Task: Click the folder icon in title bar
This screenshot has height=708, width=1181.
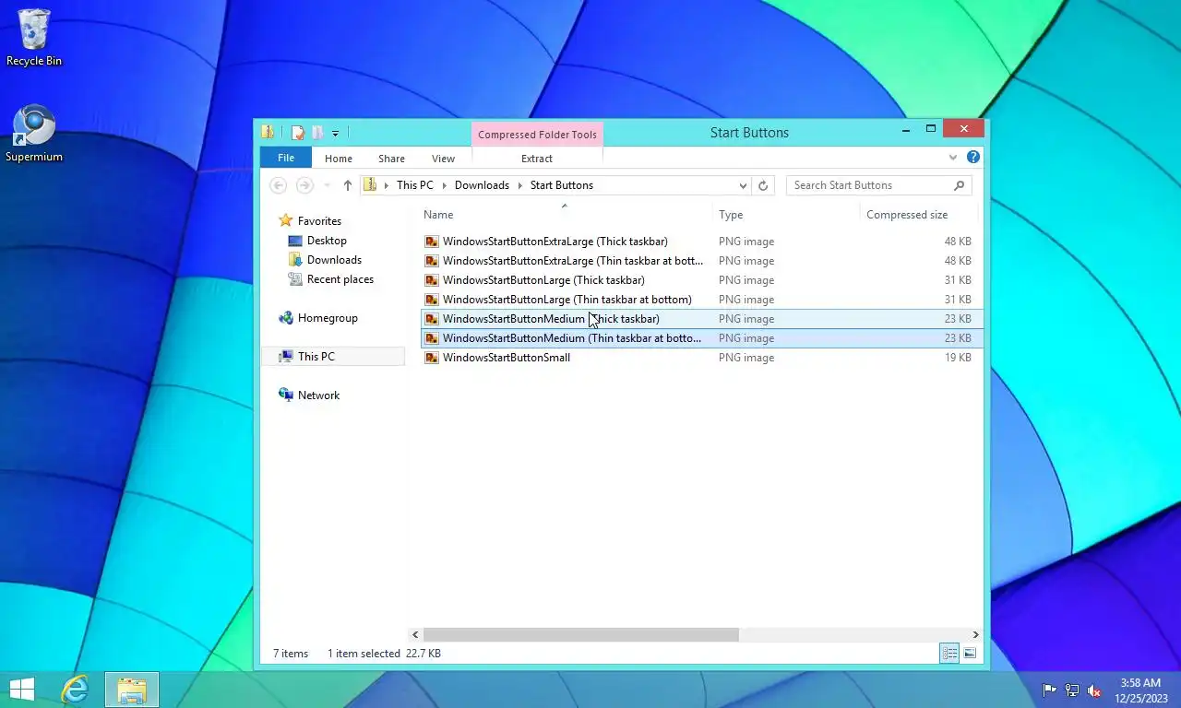Action: [268, 133]
